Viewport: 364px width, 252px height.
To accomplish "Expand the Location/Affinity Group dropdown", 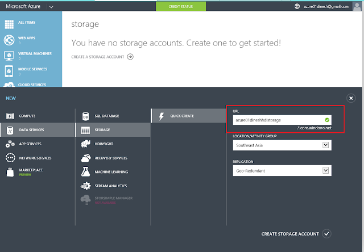I will tap(326, 145).
